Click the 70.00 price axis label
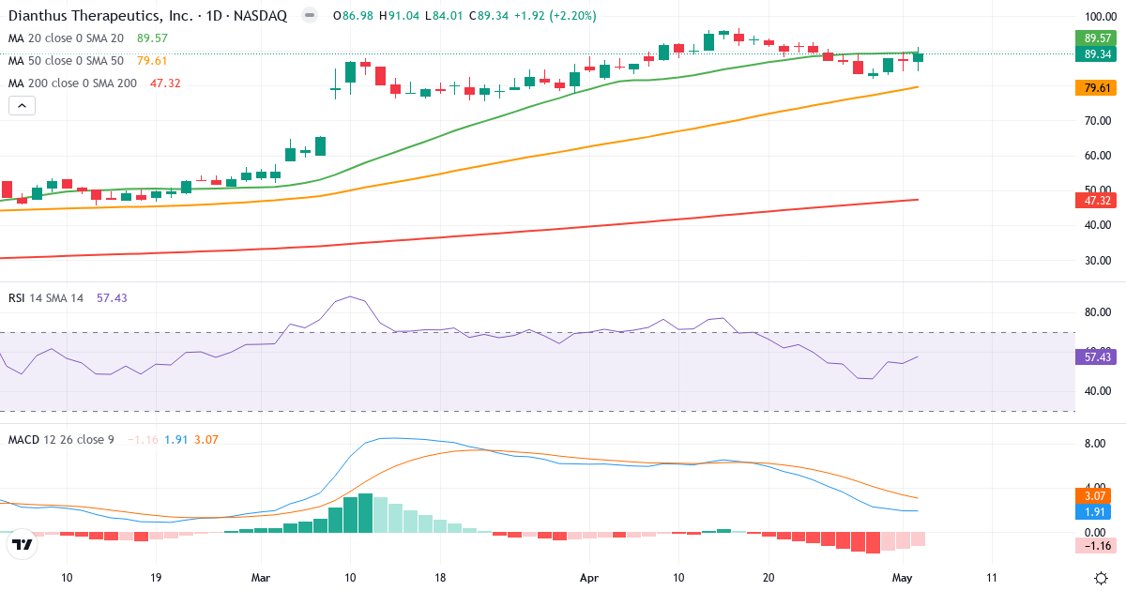Screen dimensions: 1126x591 (x=1097, y=121)
